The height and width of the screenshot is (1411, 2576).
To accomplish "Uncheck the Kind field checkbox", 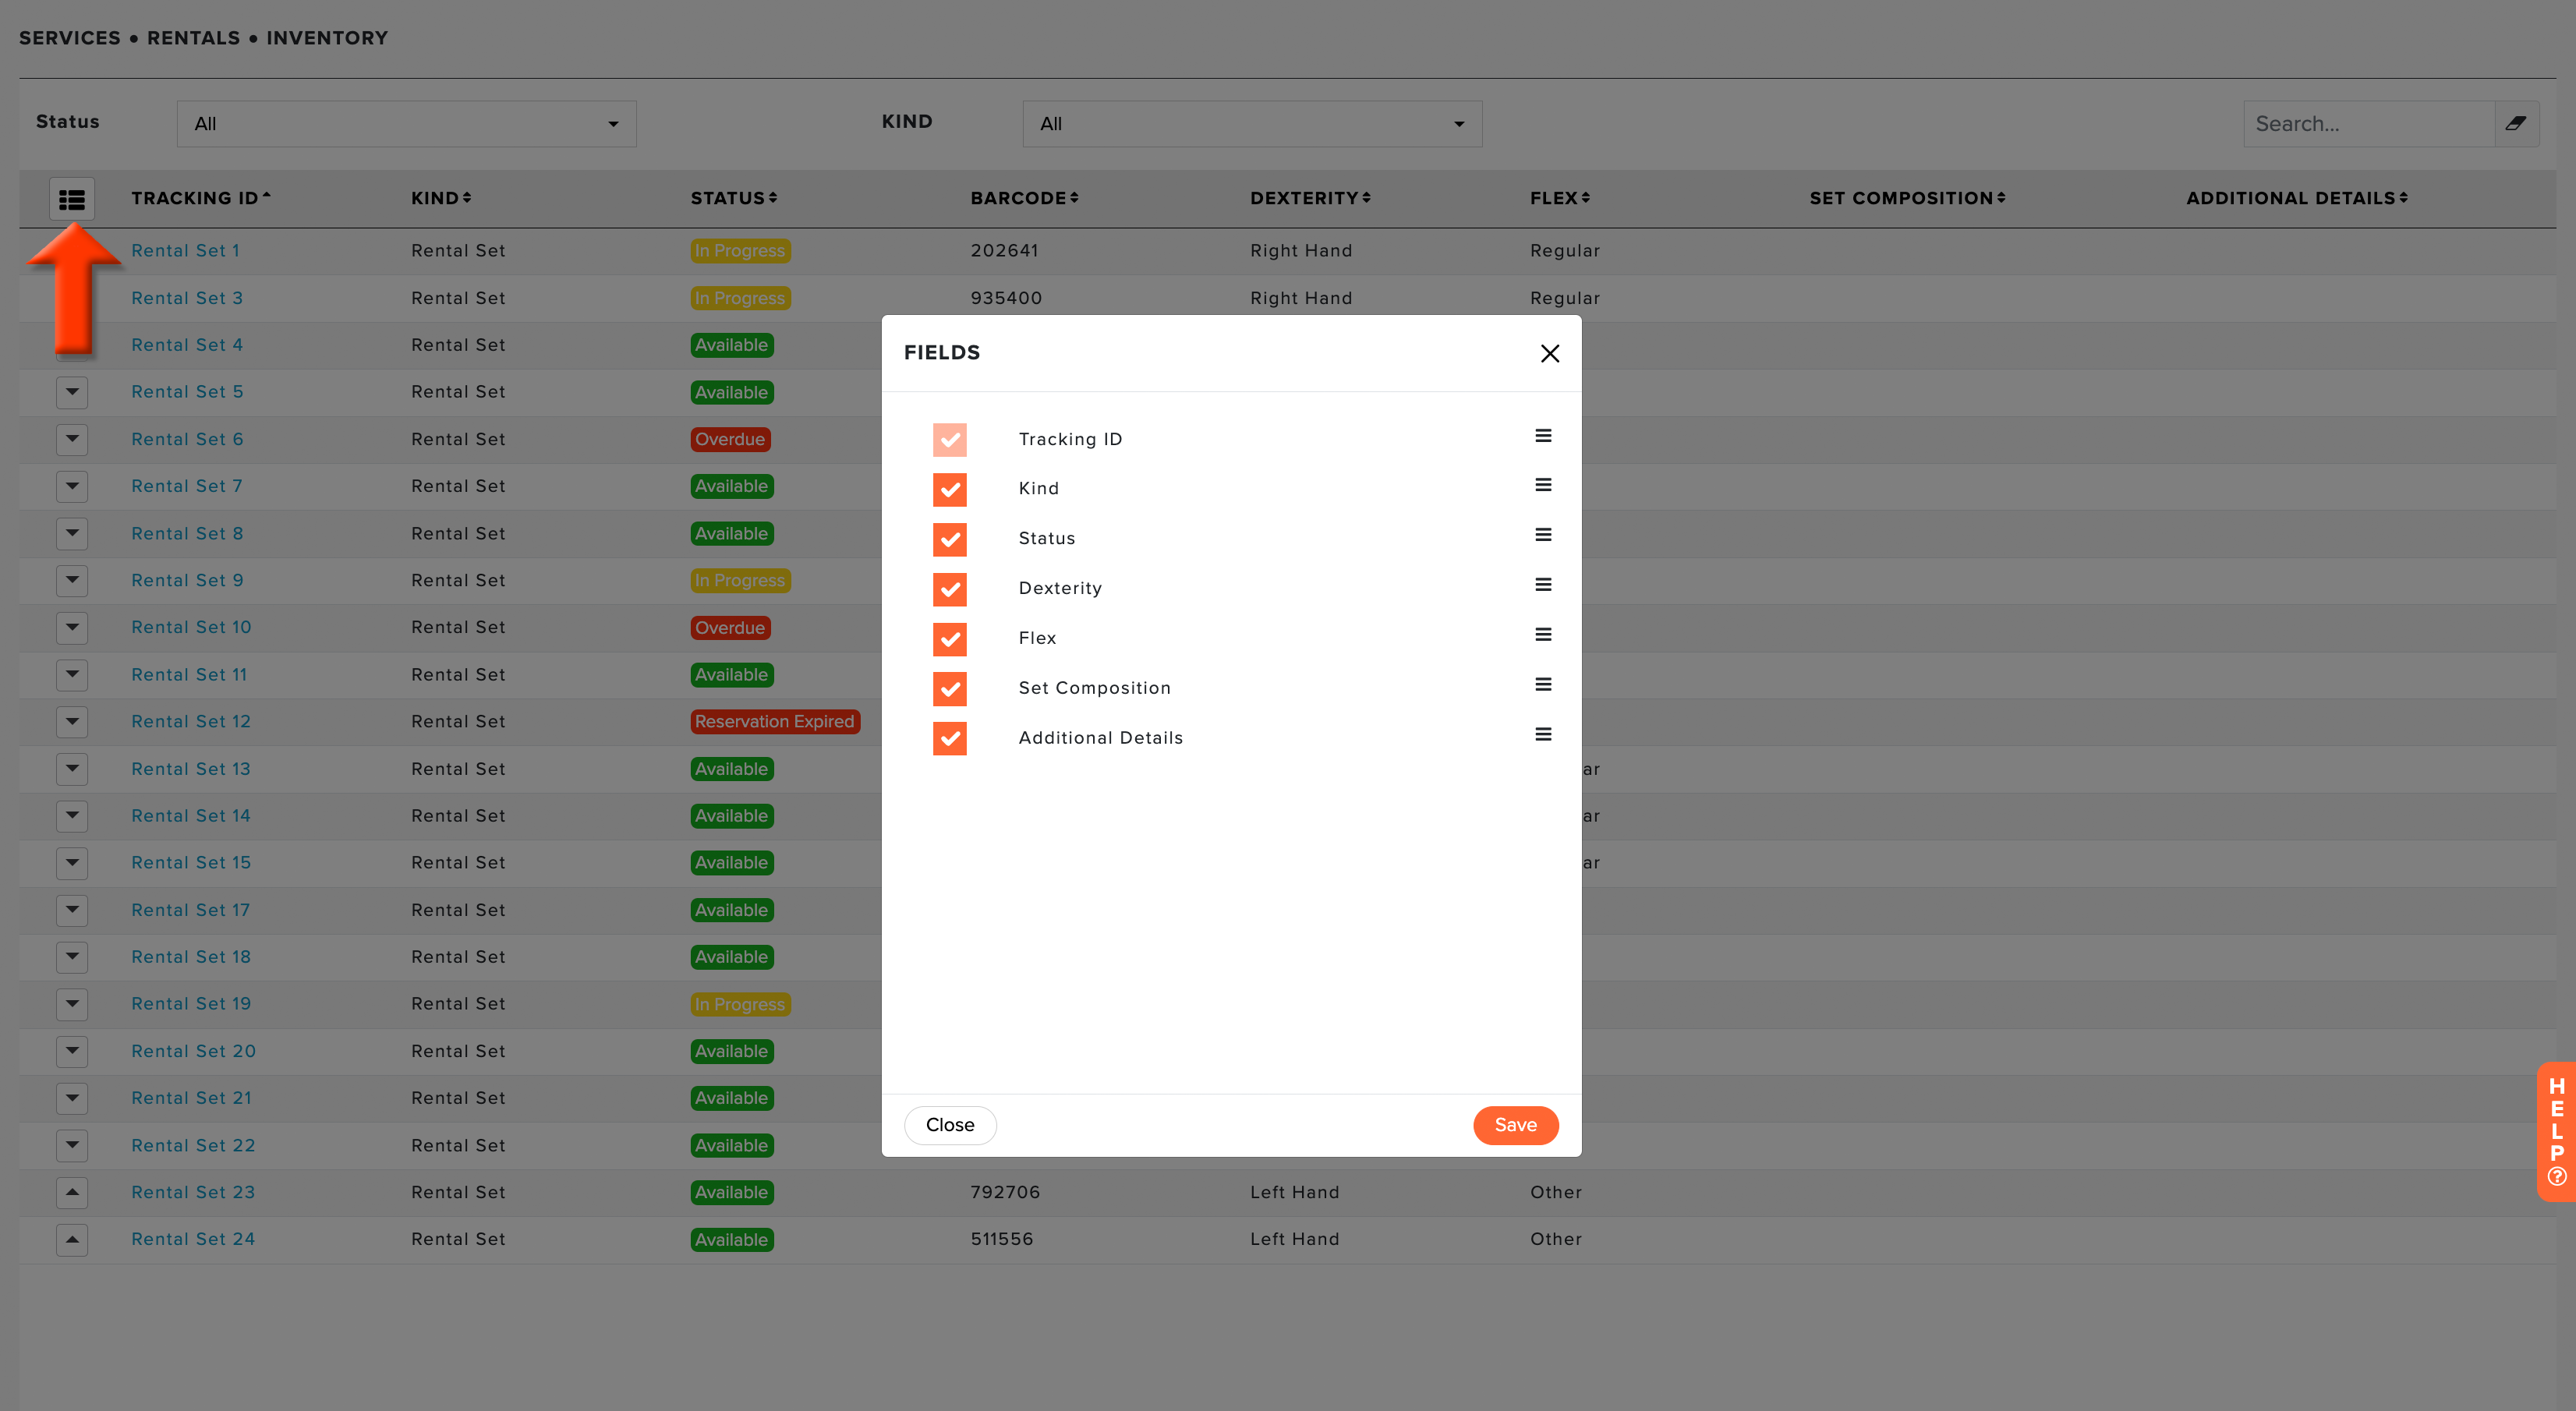I will (950, 490).
